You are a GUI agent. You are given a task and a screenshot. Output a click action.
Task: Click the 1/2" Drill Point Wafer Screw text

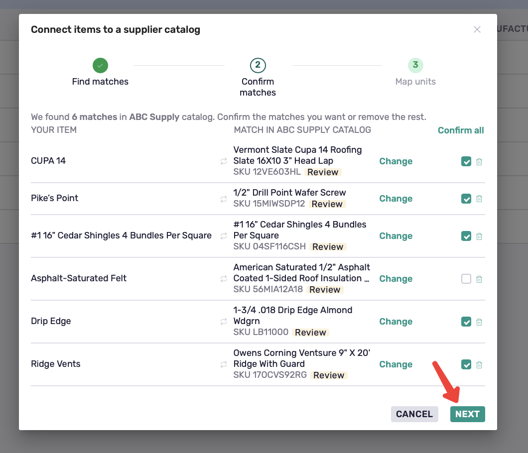(289, 193)
